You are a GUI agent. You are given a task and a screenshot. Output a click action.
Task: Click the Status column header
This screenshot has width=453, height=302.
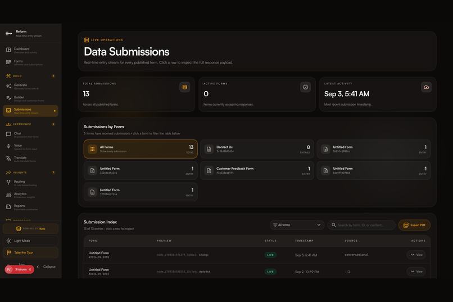(x=270, y=241)
